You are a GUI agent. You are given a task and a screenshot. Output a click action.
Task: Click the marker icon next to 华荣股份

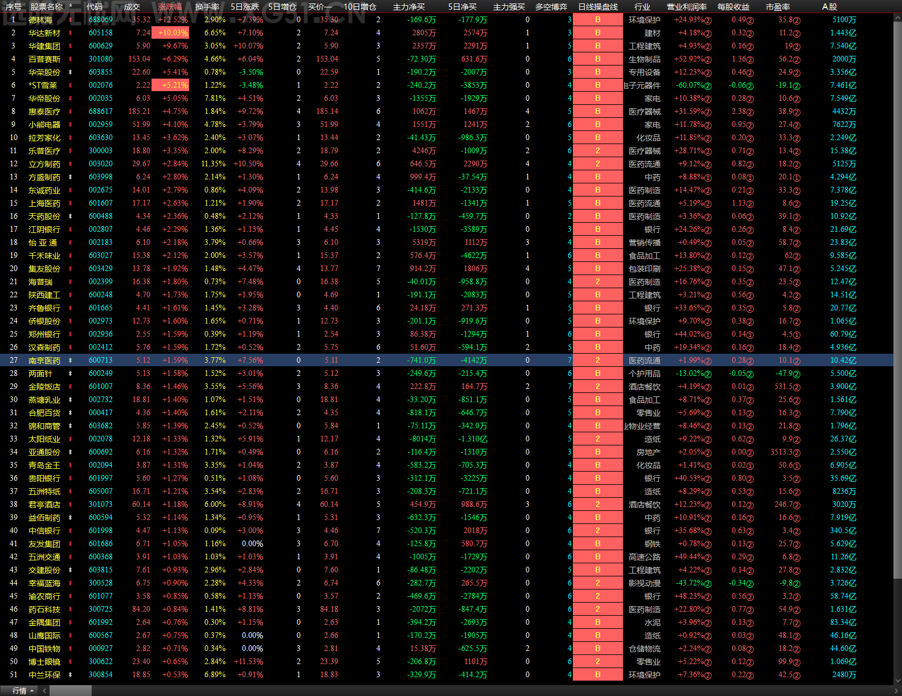[x=71, y=72]
